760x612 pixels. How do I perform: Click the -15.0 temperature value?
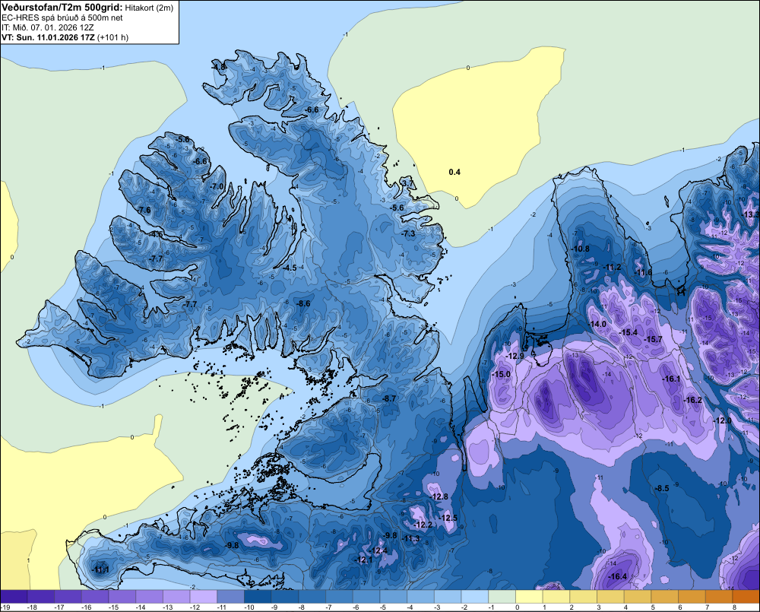tap(501, 374)
